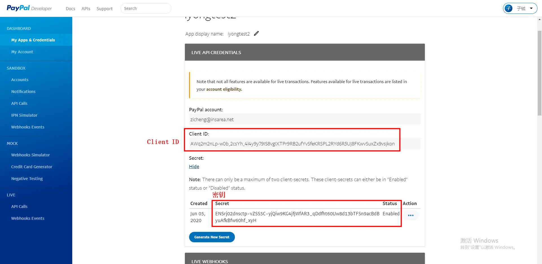Viewport: 542px width, 264px height.
Task: Click the account eligibility link
Action: click(224, 89)
